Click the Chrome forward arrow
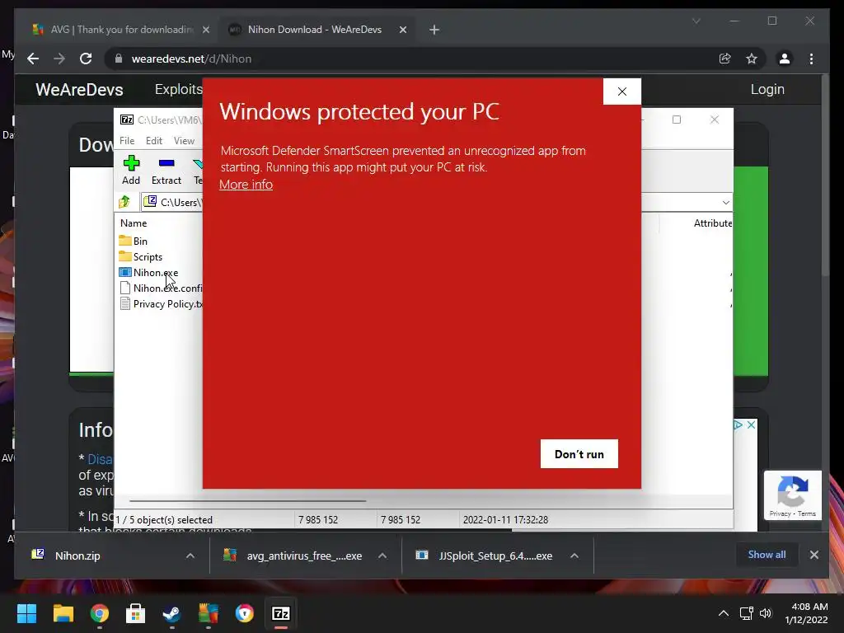 59,59
